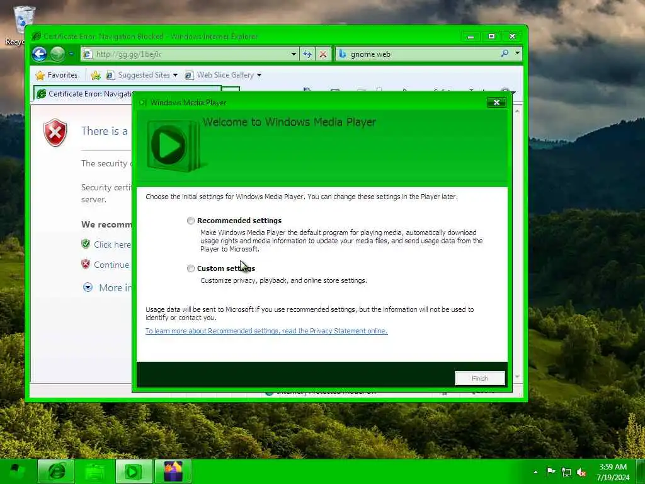Click the Internet Explorer taskbar icon
645x484 pixels.
click(x=56, y=471)
